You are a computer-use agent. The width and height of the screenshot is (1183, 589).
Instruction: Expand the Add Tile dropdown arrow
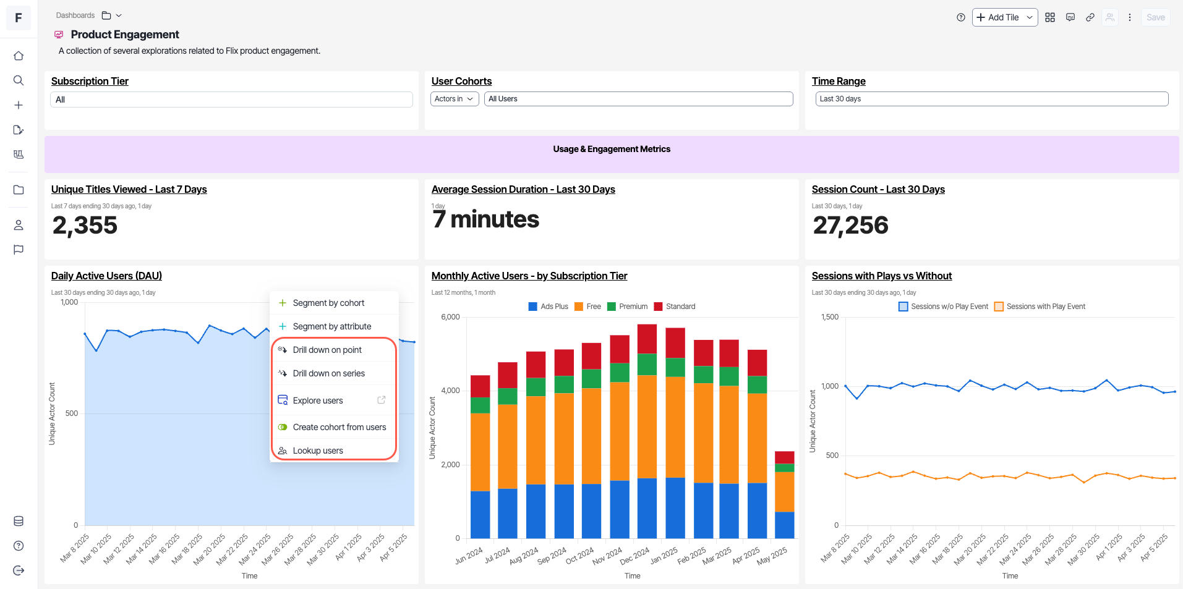coord(1030,17)
